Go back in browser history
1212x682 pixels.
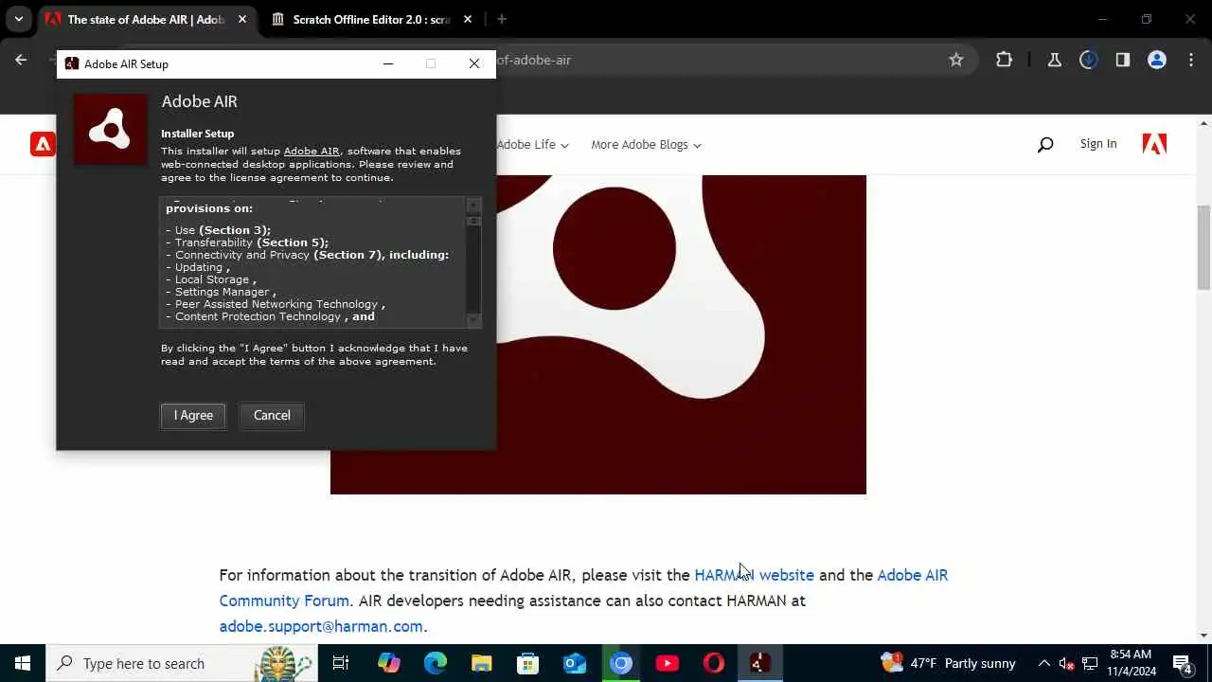point(21,60)
